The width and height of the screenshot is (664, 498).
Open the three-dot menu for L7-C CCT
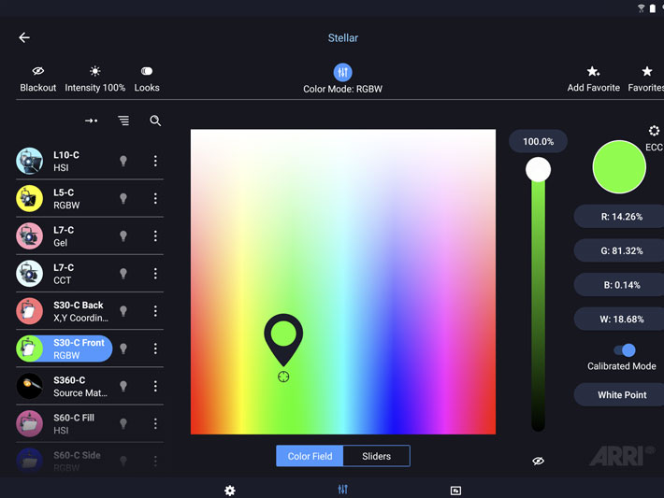tap(155, 274)
